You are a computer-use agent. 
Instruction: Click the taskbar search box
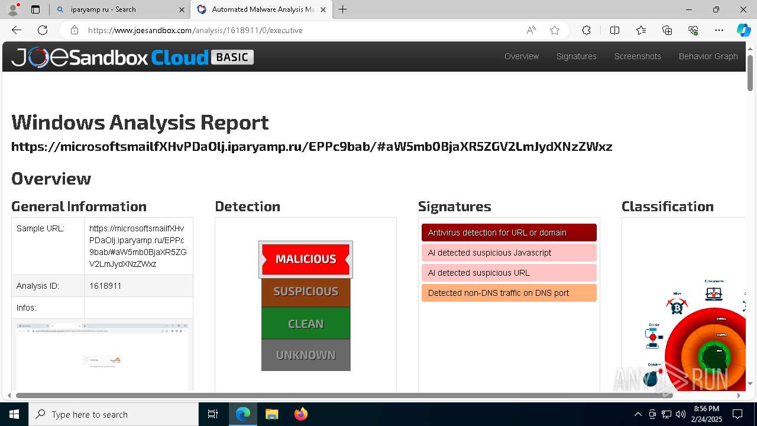114,414
